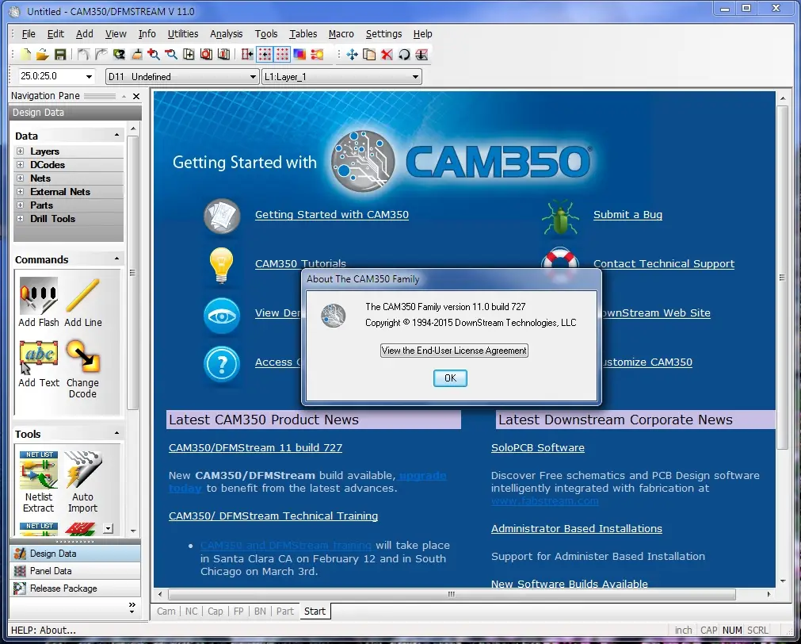801x644 pixels.
Task: Click the gradient-square transparency toolbar icon
Action: coord(299,54)
